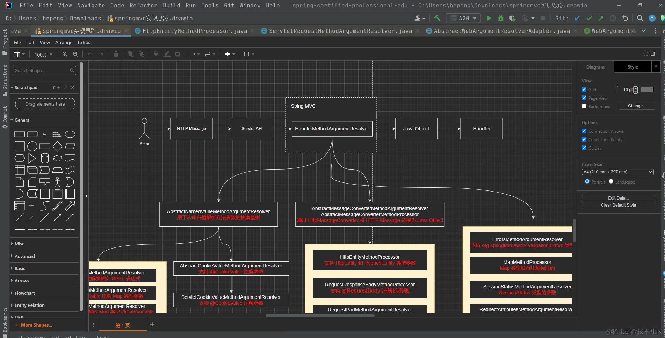Open the Arrange menu in draw.io
The height and width of the screenshot is (338, 665).
point(64,42)
